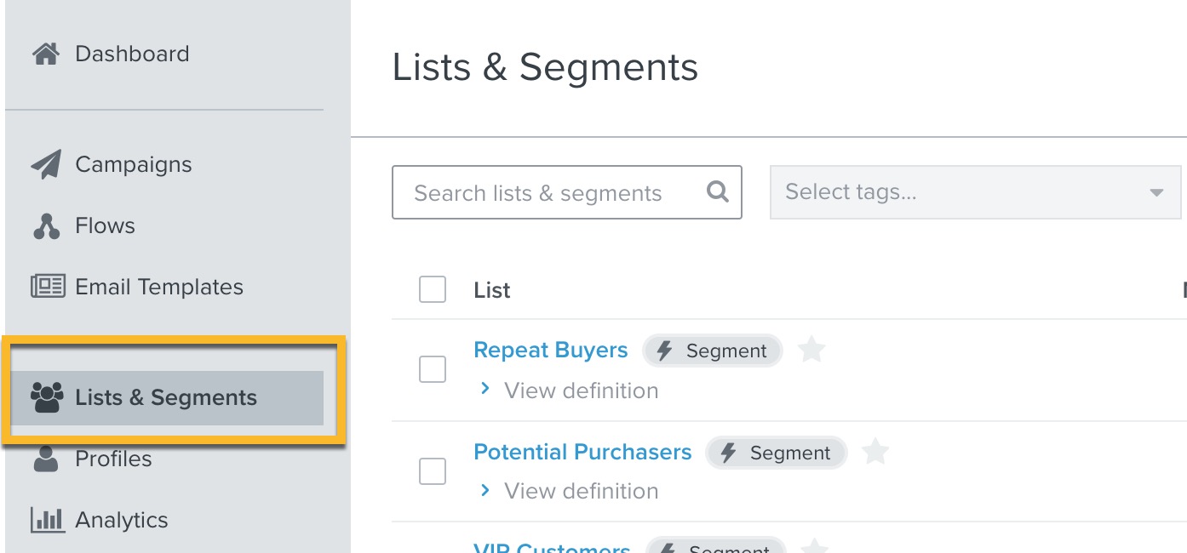Expand View definition under Repeat Buyers
The width and height of the screenshot is (1187, 553).
coord(571,391)
